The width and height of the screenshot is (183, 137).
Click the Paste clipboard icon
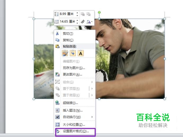pos(57,46)
